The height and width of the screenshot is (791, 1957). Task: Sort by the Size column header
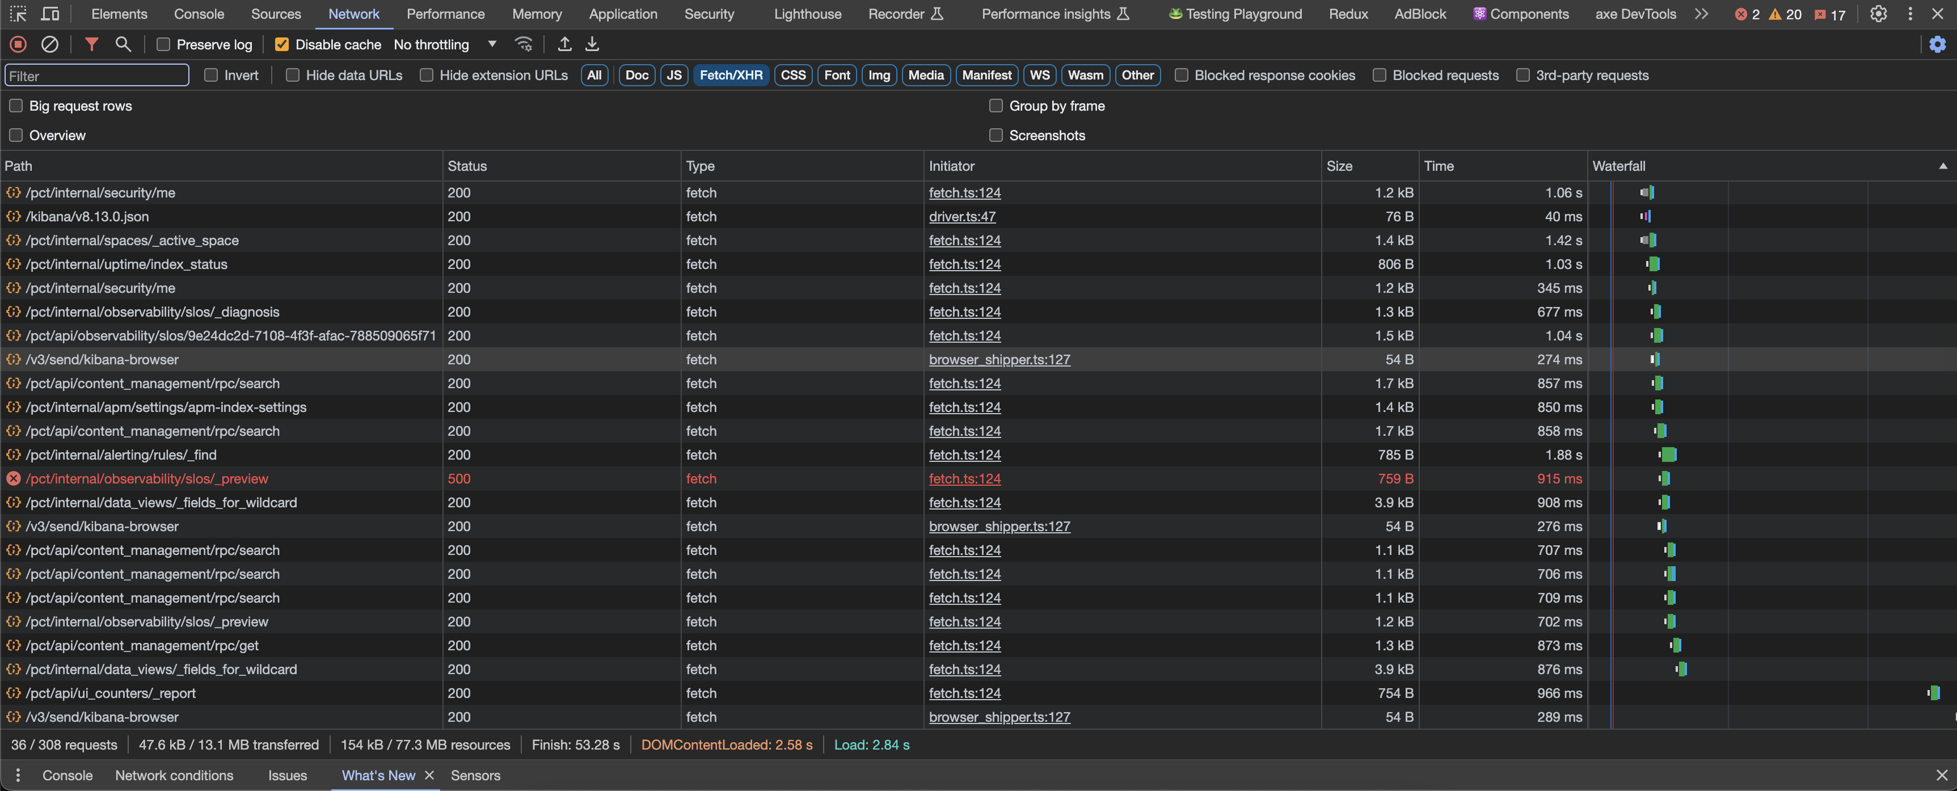coord(1370,166)
